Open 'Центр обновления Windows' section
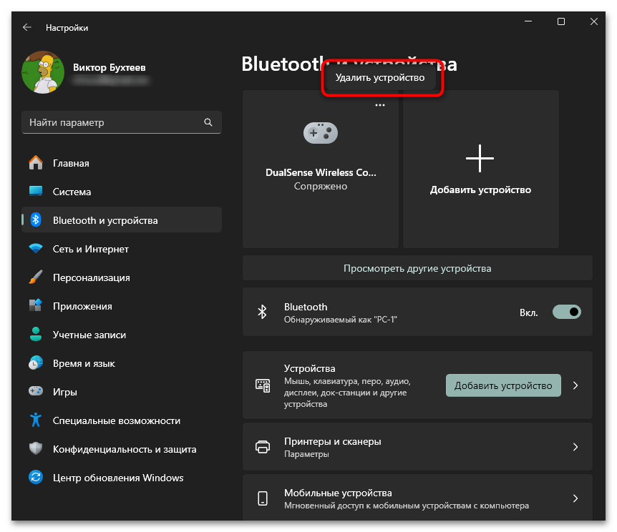This screenshot has width=617, height=532. coord(122,478)
